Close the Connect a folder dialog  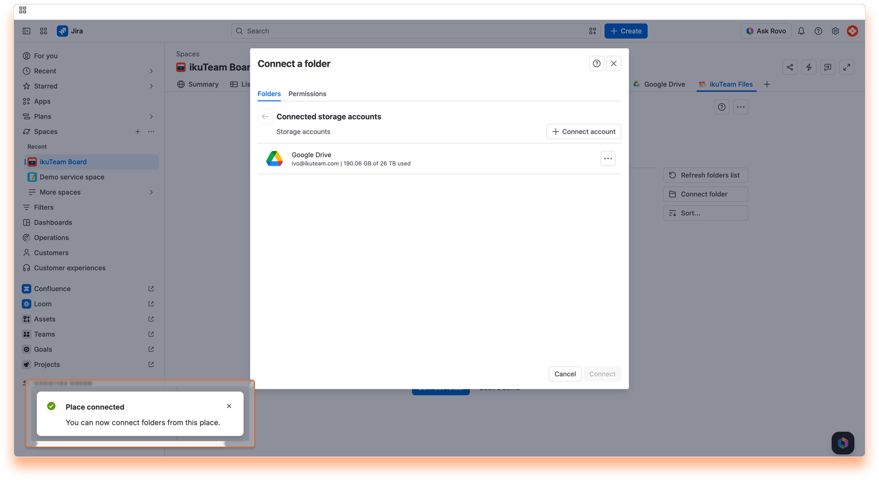(614, 63)
